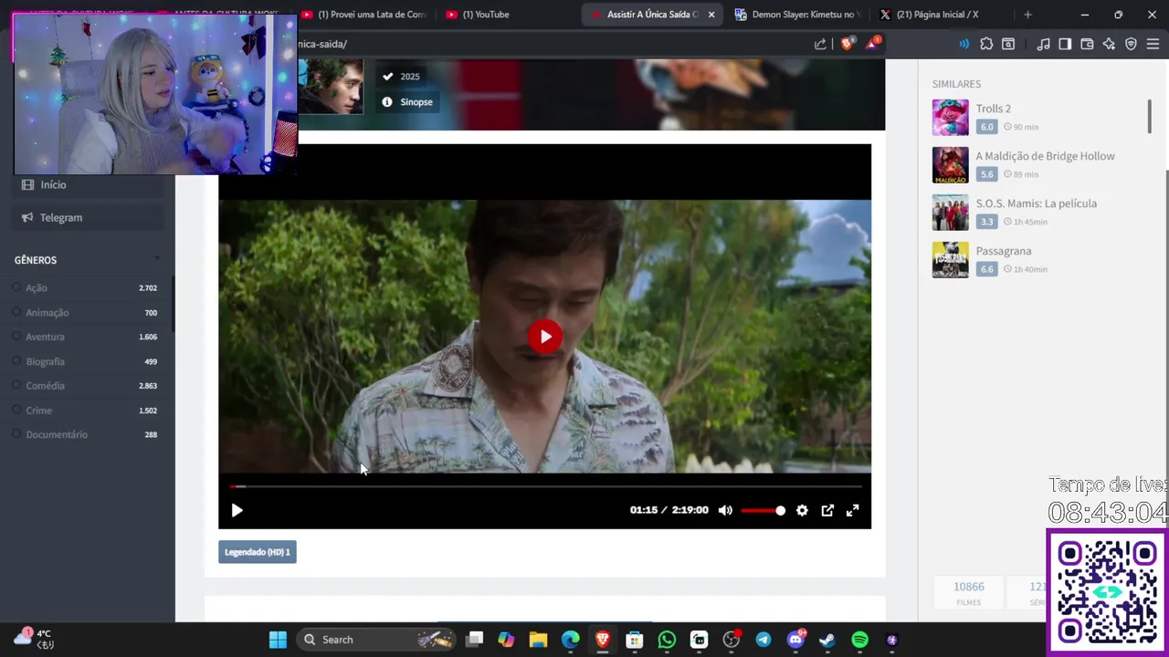Click the share page icon in address bar
The image size is (1169, 657).
point(820,44)
